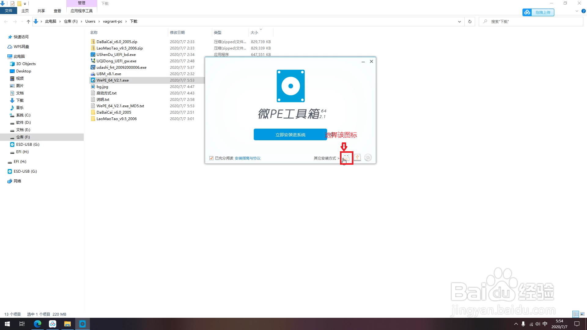
Task: Click the ISO disc generation icon
Action: click(x=368, y=158)
